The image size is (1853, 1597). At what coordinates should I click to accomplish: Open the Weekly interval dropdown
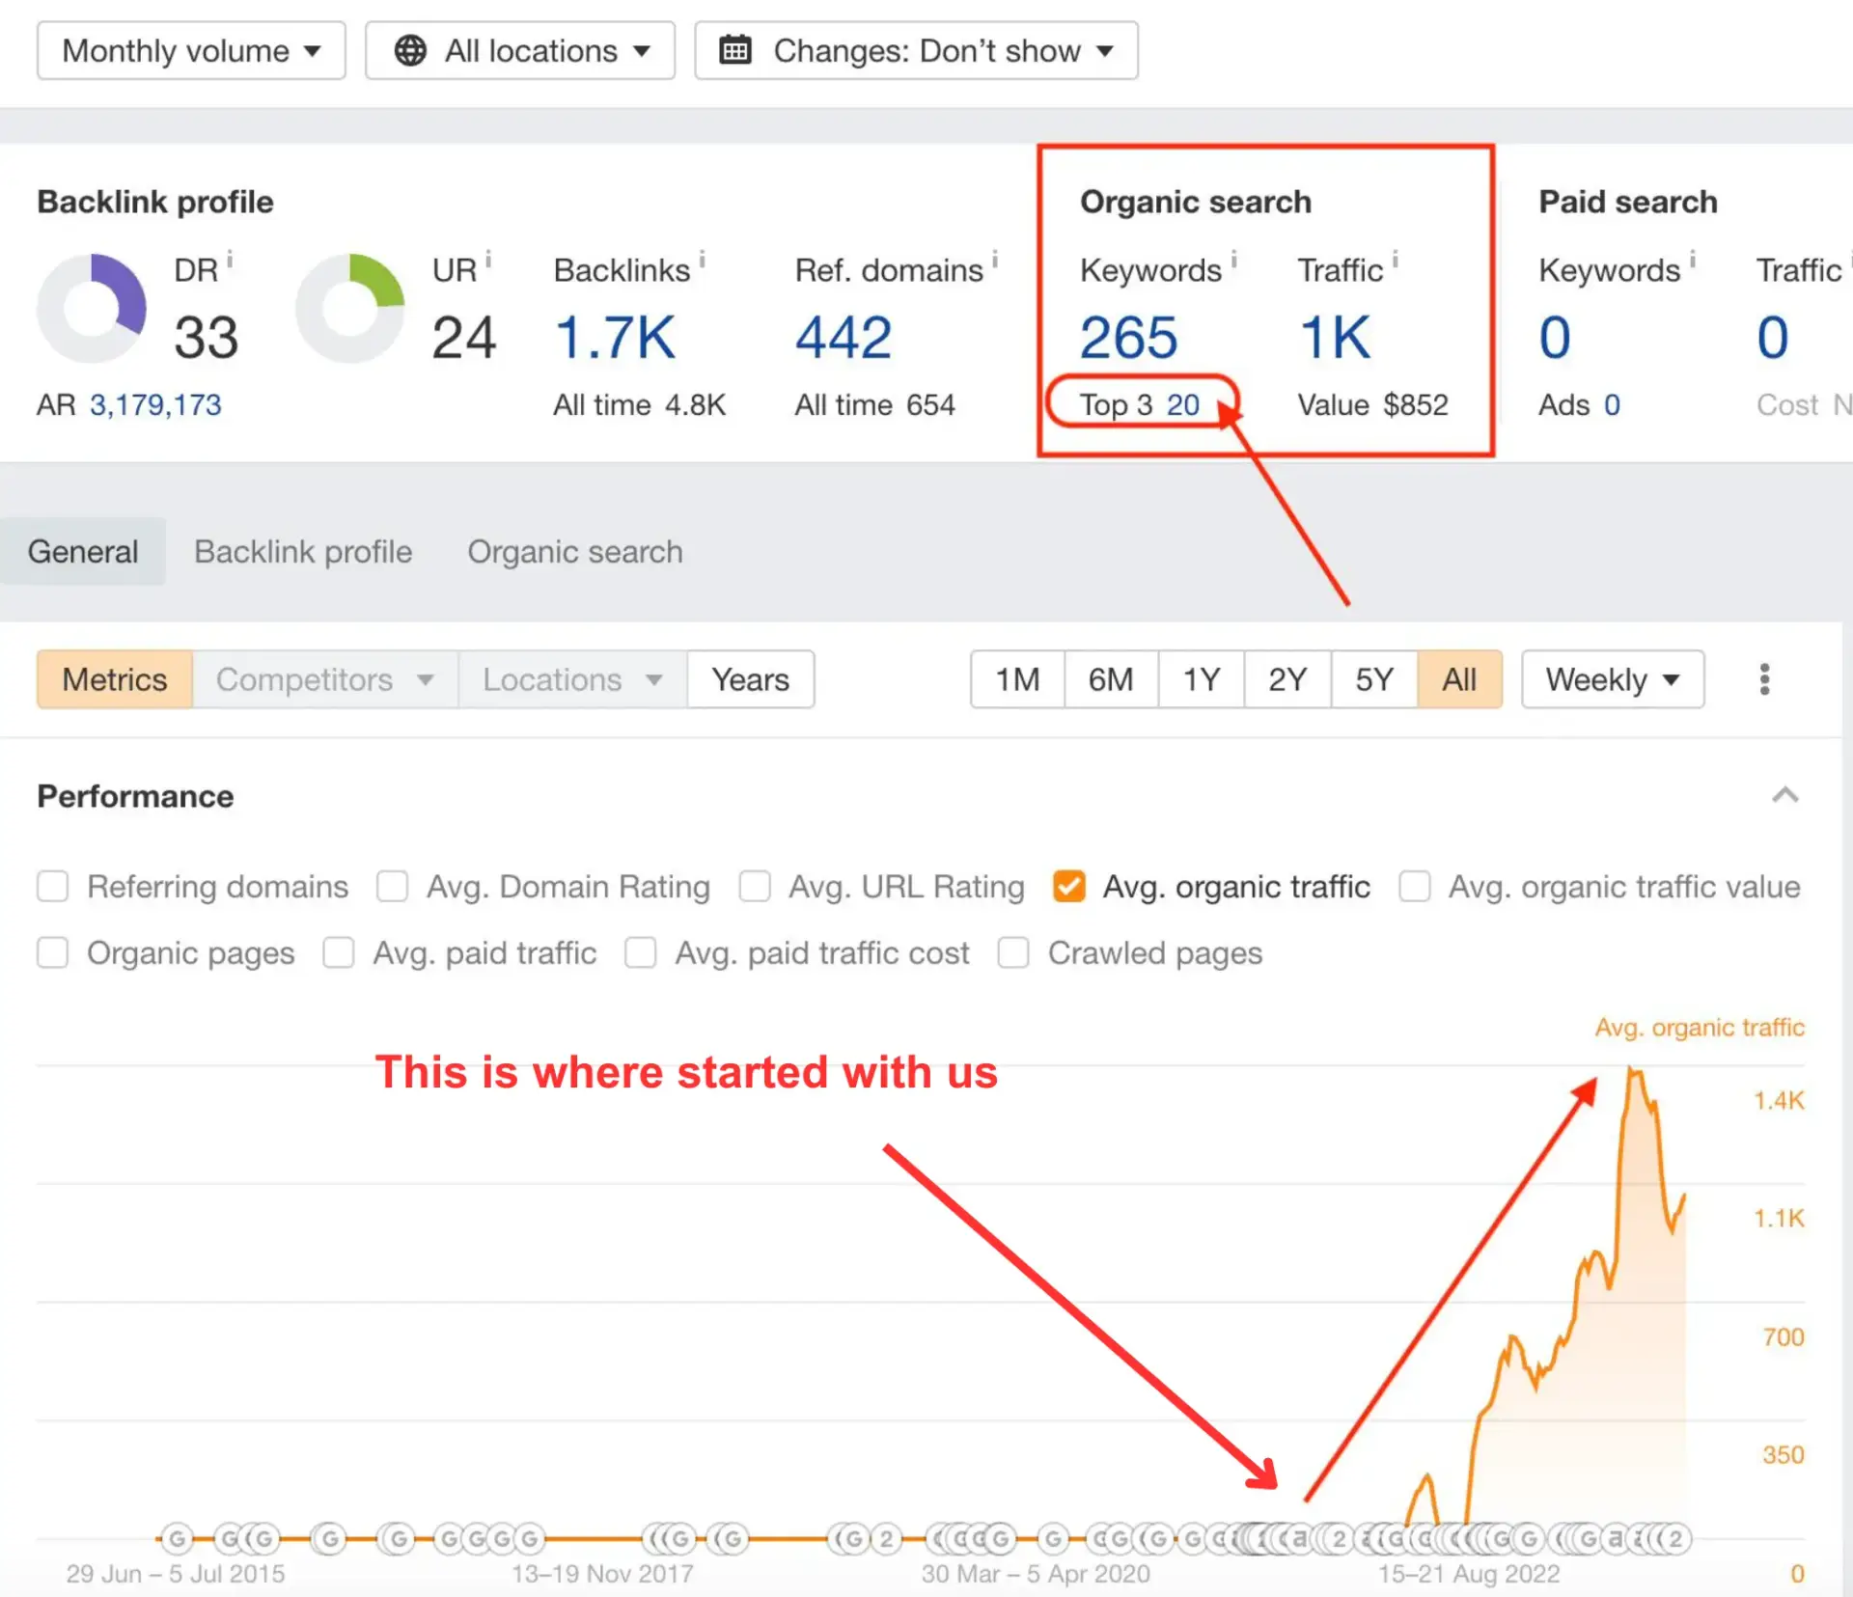pyautogui.click(x=1613, y=680)
